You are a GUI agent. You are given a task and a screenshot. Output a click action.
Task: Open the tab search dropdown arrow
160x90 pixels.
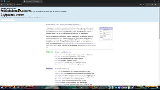coord(2,1)
